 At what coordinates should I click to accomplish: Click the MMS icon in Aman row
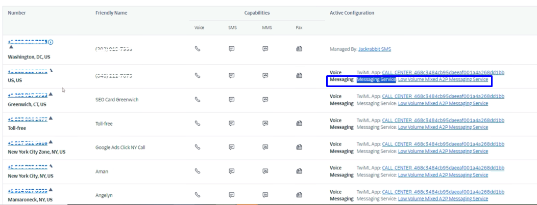point(265,171)
